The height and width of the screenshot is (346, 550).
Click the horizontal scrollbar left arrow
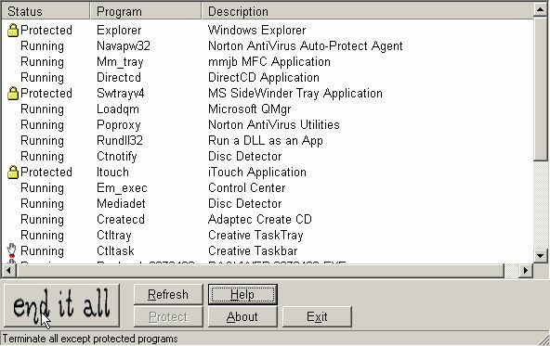[x=9, y=270]
